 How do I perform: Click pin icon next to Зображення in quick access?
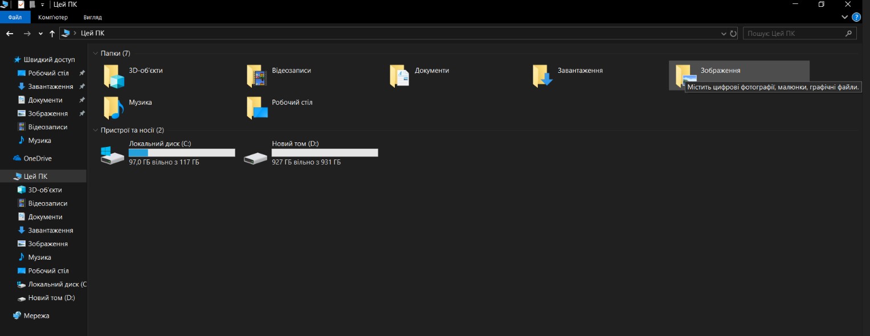pyautogui.click(x=82, y=113)
